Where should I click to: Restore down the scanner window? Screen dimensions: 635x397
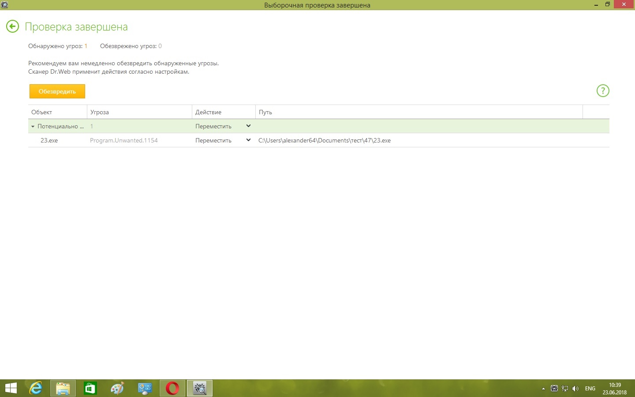pyautogui.click(x=608, y=5)
